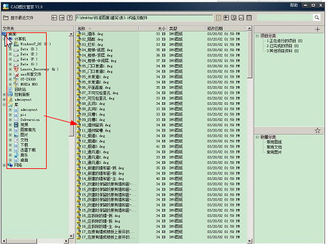The image size is (327, 244).
Task: Select the second view mode icon with plus
Action: click(x=226, y=17)
